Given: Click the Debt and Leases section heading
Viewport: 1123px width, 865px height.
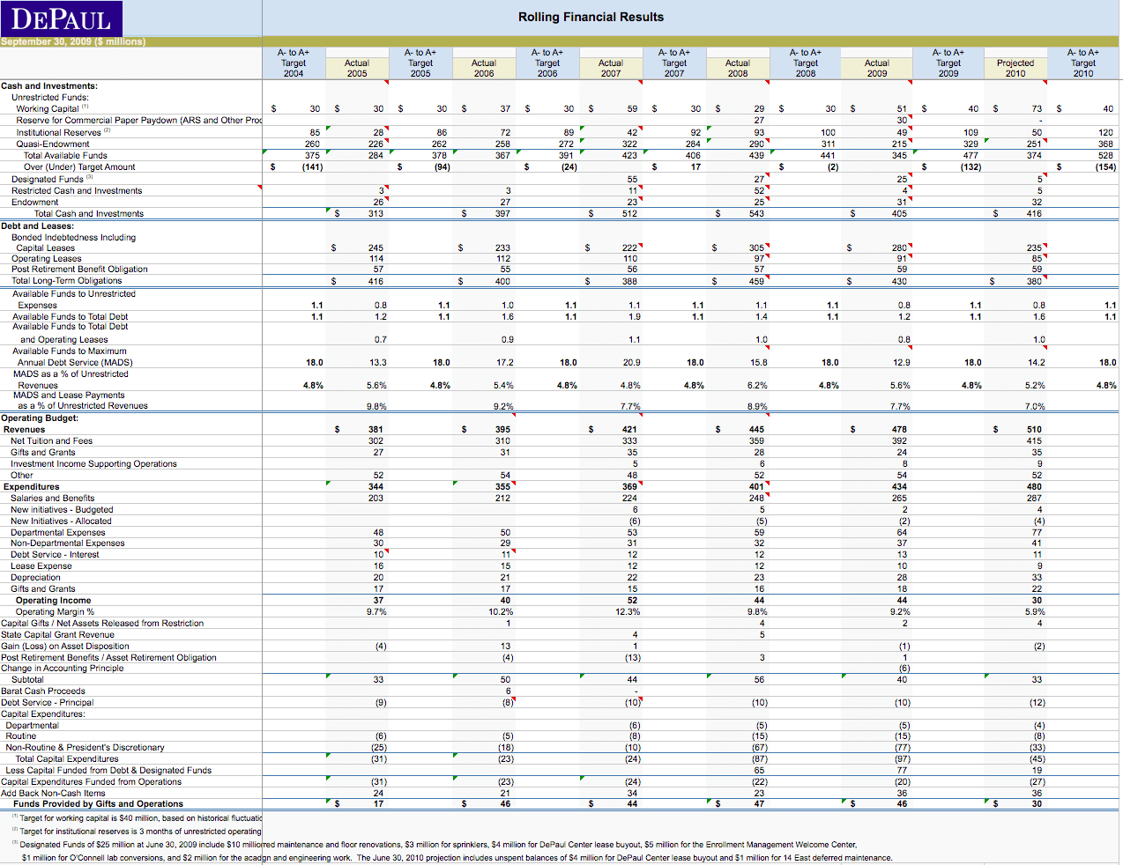Looking at the screenshot, I should click(x=38, y=226).
